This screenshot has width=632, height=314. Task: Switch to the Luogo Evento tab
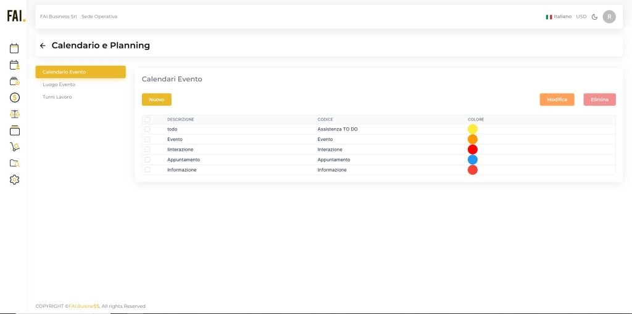tap(59, 84)
